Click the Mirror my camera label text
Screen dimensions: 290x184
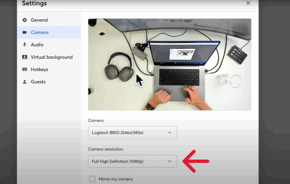point(116,179)
